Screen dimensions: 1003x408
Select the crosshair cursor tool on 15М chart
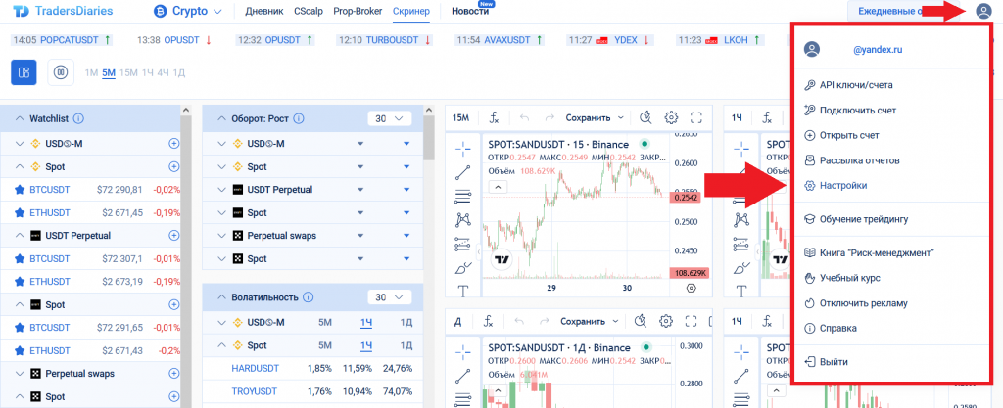[x=463, y=149]
